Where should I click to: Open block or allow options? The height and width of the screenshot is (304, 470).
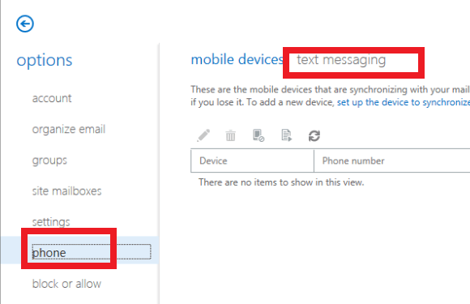coord(66,284)
